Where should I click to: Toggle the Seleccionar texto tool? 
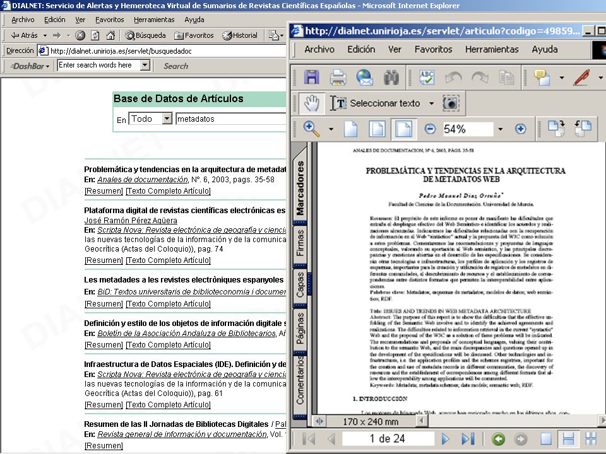[374, 103]
